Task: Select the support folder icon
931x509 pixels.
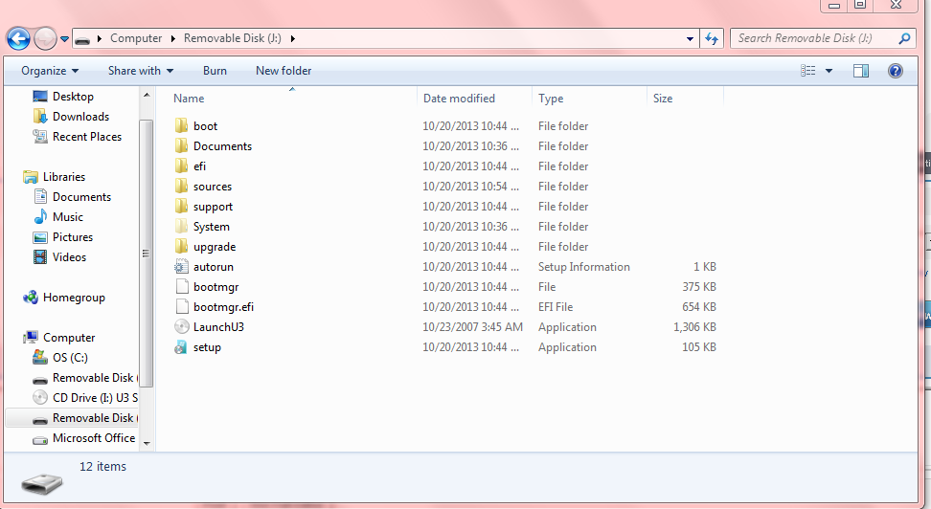Action: 182,207
